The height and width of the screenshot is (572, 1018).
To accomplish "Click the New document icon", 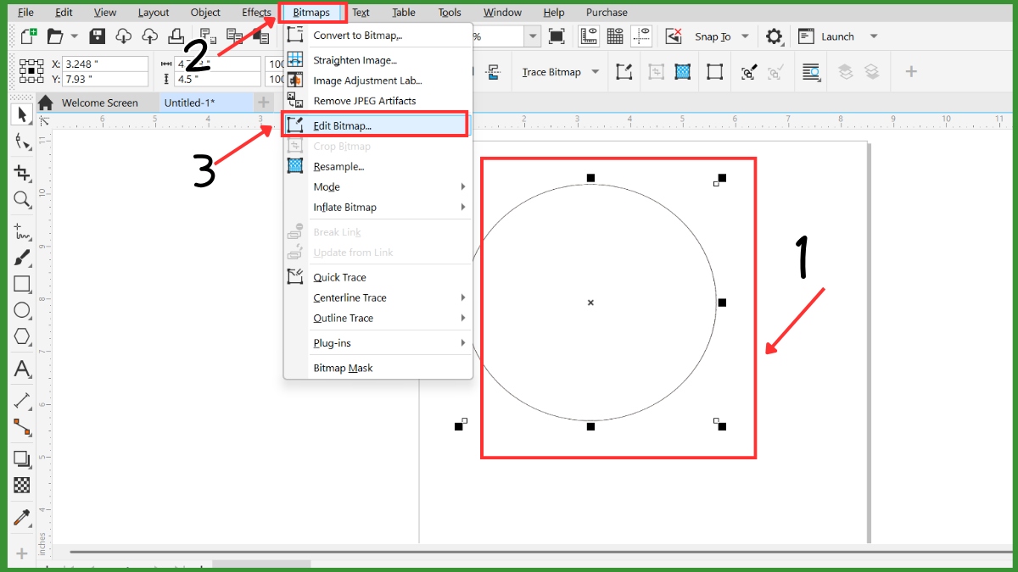I will point(28,36).
